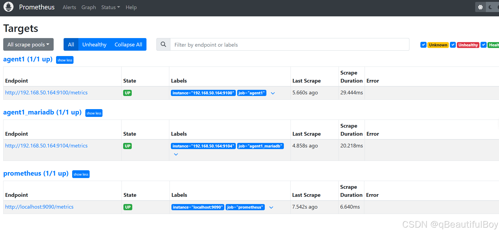This screenshot has height=233, width=499.
Task: Open the All scrape pools dropdown
Action: 28,45
